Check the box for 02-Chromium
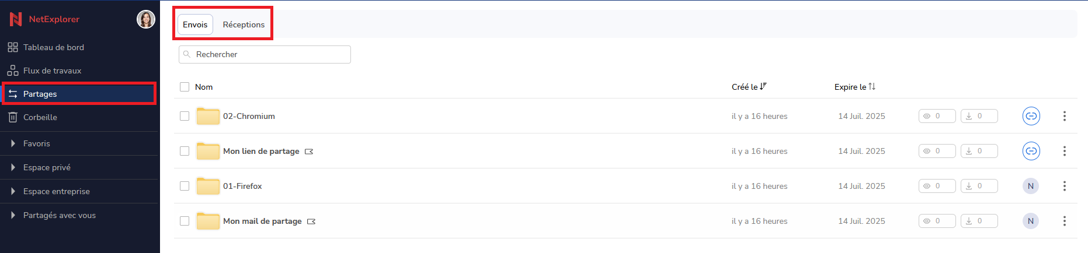The width and height of the screenshot is (1088, 253). [185, 116]
